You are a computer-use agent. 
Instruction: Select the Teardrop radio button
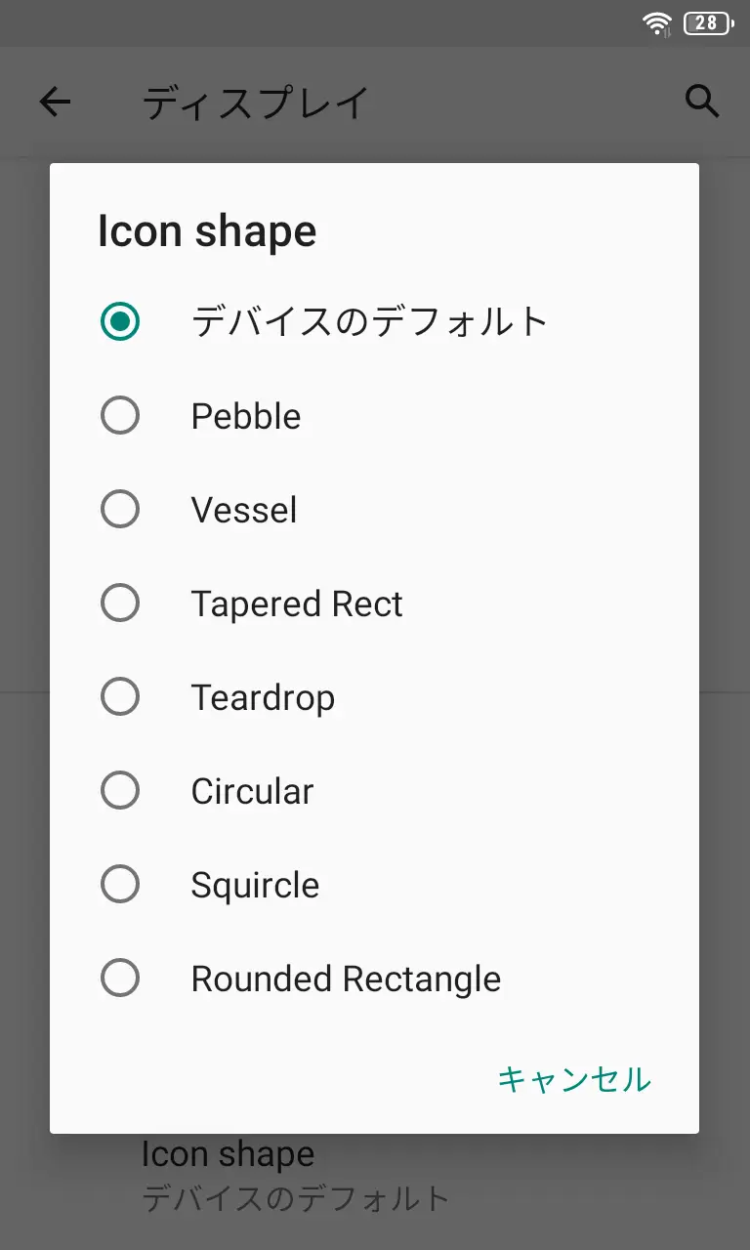point(120,697)
